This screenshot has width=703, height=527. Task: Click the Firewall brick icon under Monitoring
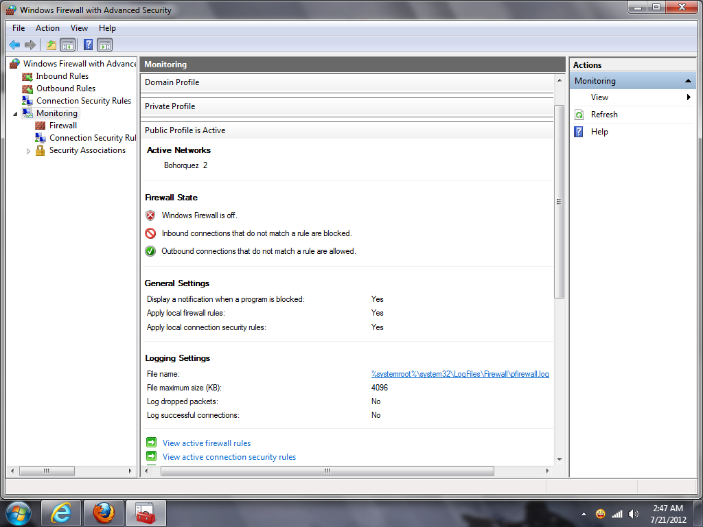pos(41,126)
